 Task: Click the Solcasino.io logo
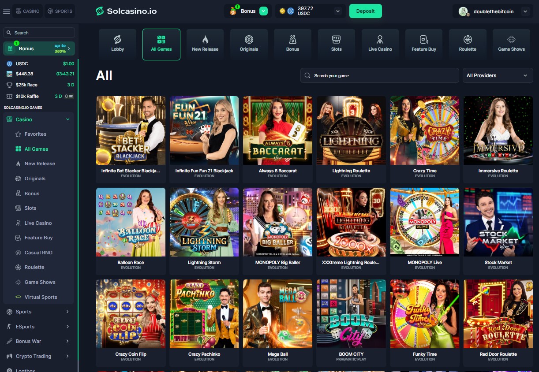(126, 11)
